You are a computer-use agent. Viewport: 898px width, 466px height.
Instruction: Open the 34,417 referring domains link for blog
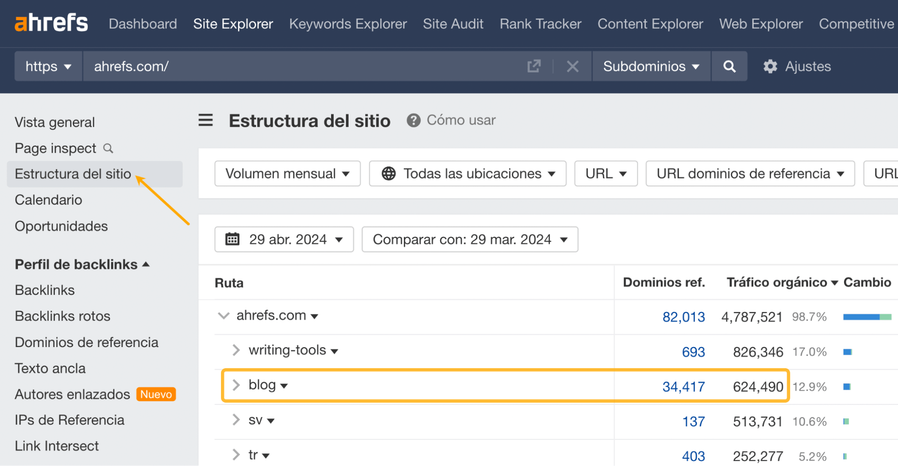[683, 386]
